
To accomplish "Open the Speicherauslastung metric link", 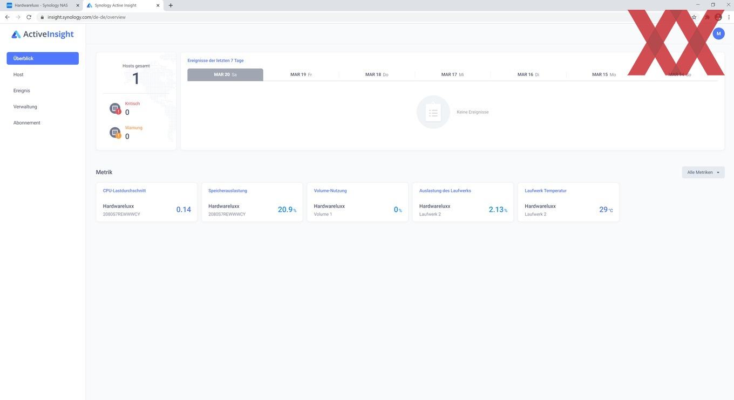I will (x=228, y=190).
